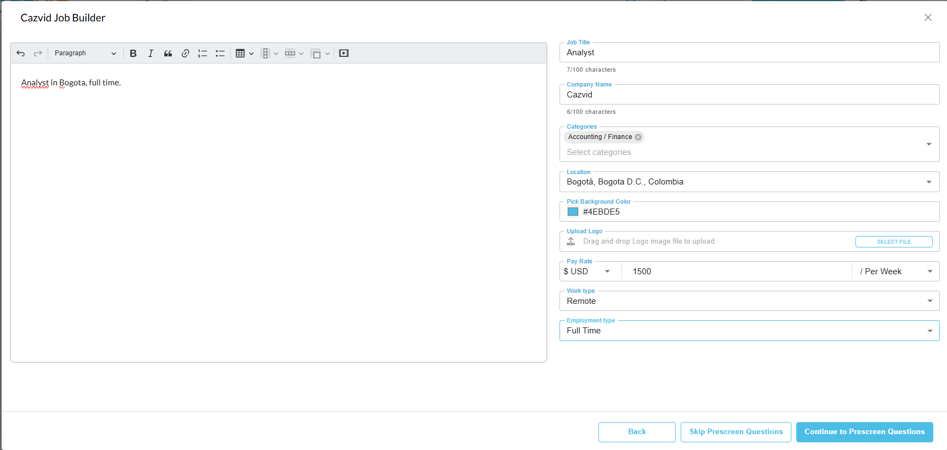Image resolution: width=947 pixels, height=450 pixels.
Task: Insert a block quote
Action: coord(168,53)
